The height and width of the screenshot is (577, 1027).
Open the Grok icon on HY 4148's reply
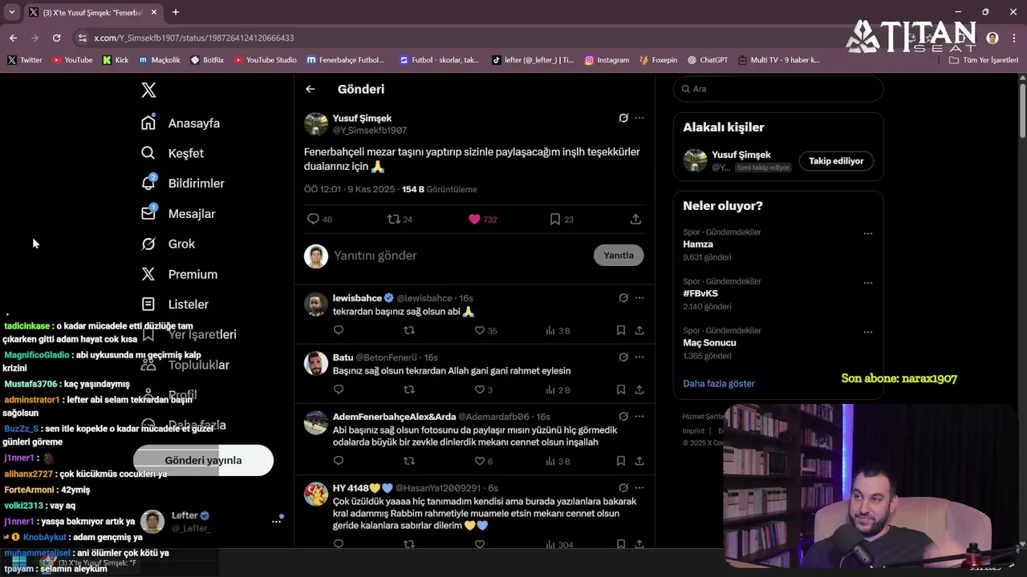(623, 488)
